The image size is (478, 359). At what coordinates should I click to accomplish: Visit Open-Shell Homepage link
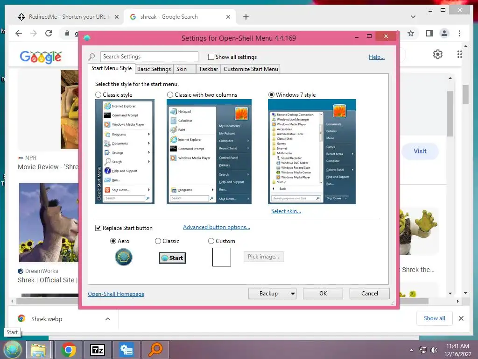(x=116, y=294)
